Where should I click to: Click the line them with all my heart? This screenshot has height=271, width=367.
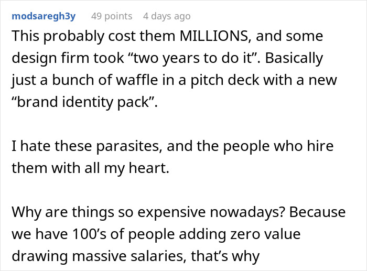(x=90, y=168)
